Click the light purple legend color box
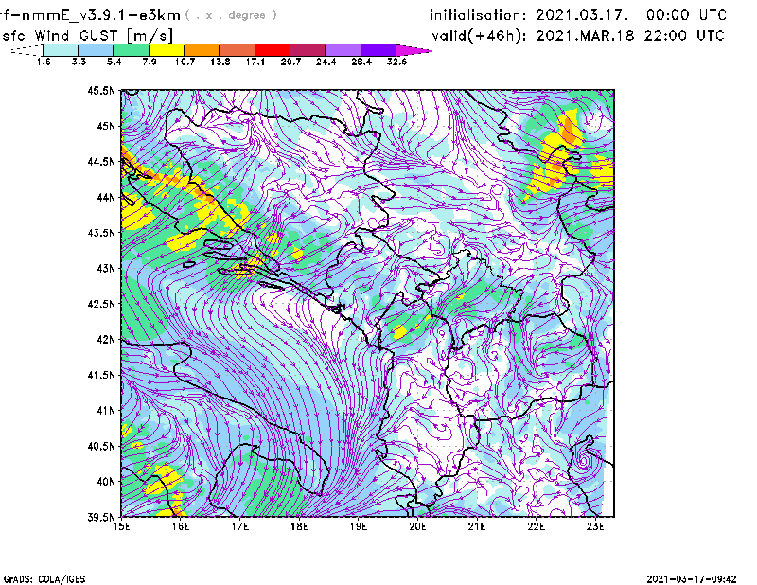Image resolution: width=757 pixels, height=585 pixels. (x=343, y=50)
